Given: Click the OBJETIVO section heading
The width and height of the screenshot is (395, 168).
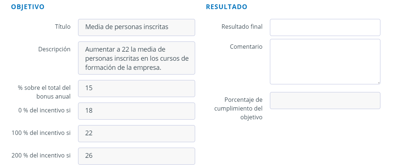Looking at the screenshot, I should [x=28, y=7].
